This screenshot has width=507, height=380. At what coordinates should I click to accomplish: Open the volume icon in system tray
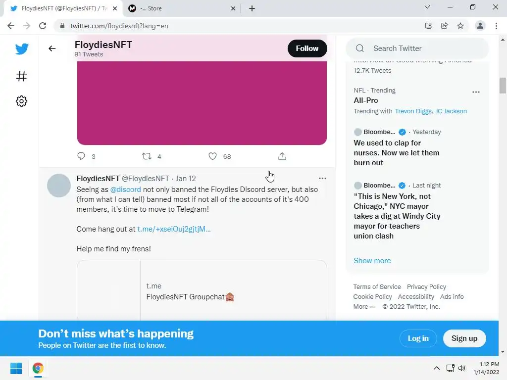(x=462, y=368)
